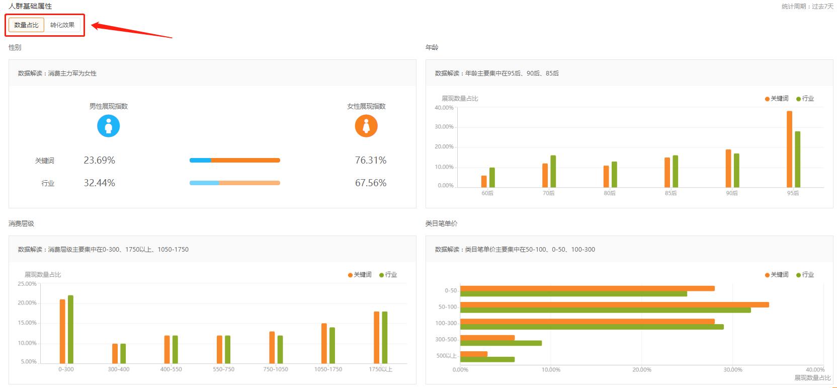Click the 行业 gender ratio progress bar

[x=234, y=183]
